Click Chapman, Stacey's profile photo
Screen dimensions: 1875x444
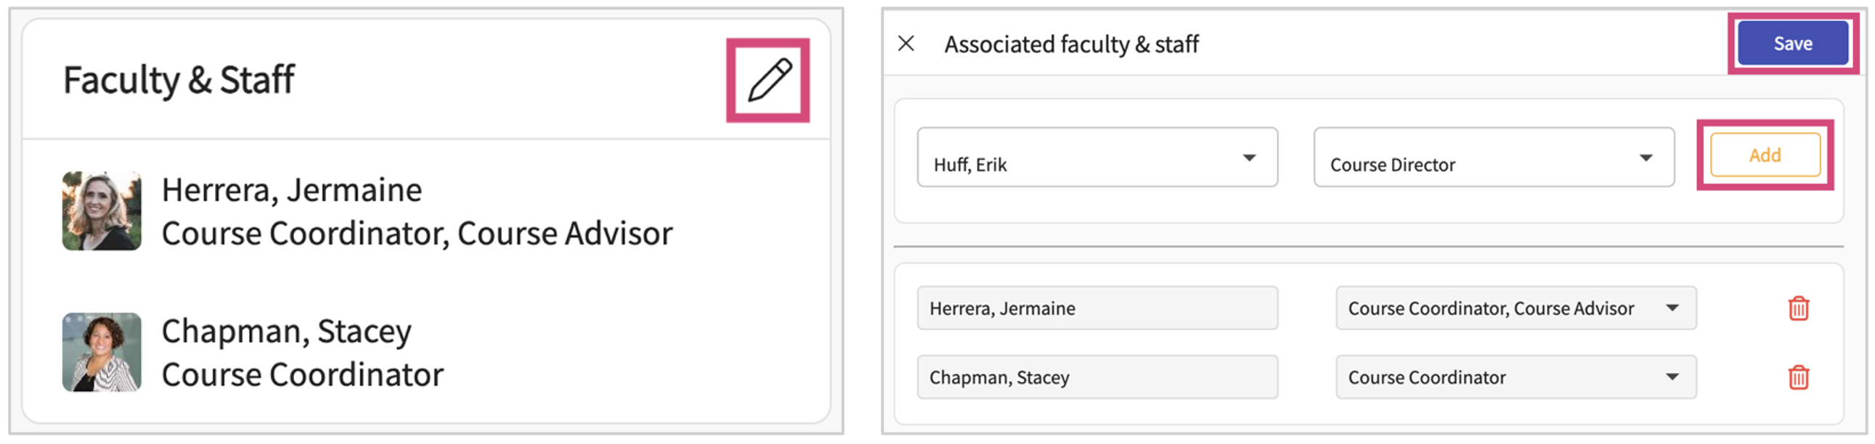coord(102,353)
